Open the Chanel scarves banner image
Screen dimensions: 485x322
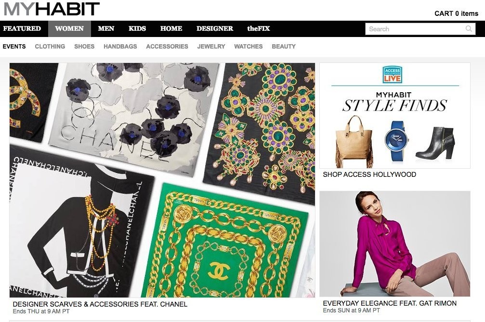(x=162, y=180)
